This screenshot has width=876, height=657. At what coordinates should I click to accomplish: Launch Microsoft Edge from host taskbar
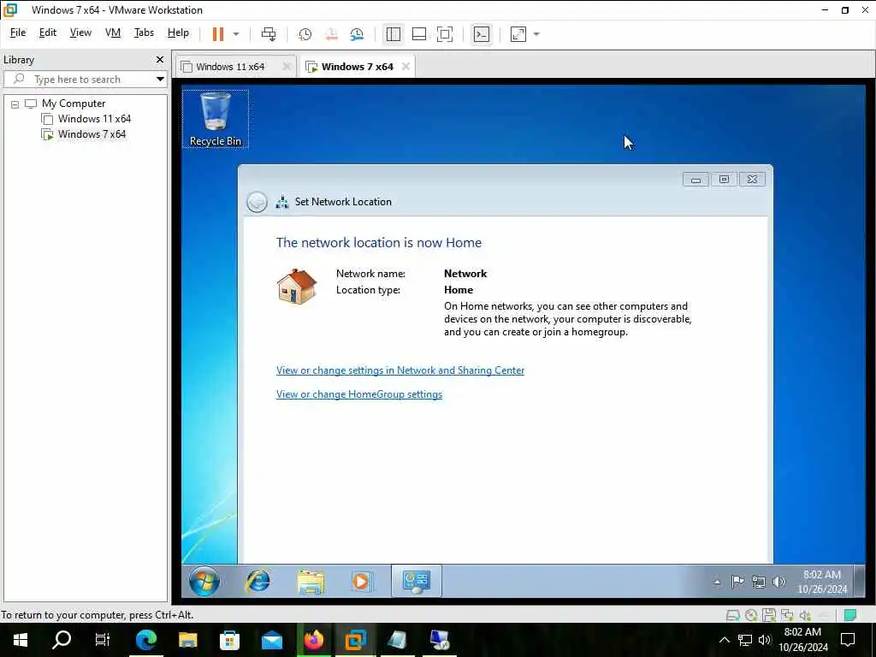pyautogui.click(x=145, y=640)
